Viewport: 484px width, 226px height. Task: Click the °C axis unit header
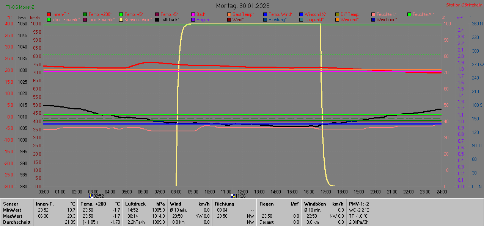9,18
